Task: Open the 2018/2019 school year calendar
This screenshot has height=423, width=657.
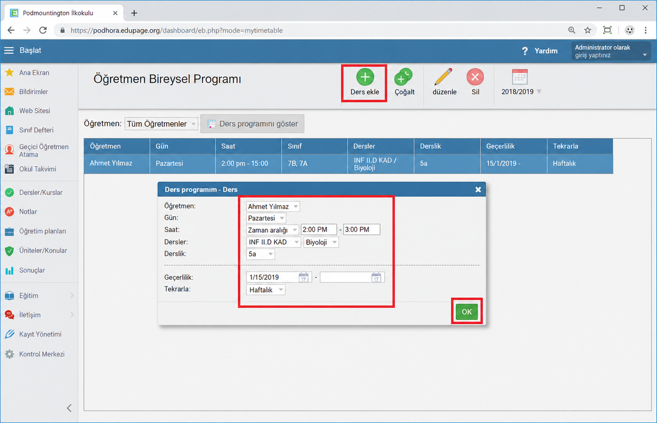Action: [519, 77]
